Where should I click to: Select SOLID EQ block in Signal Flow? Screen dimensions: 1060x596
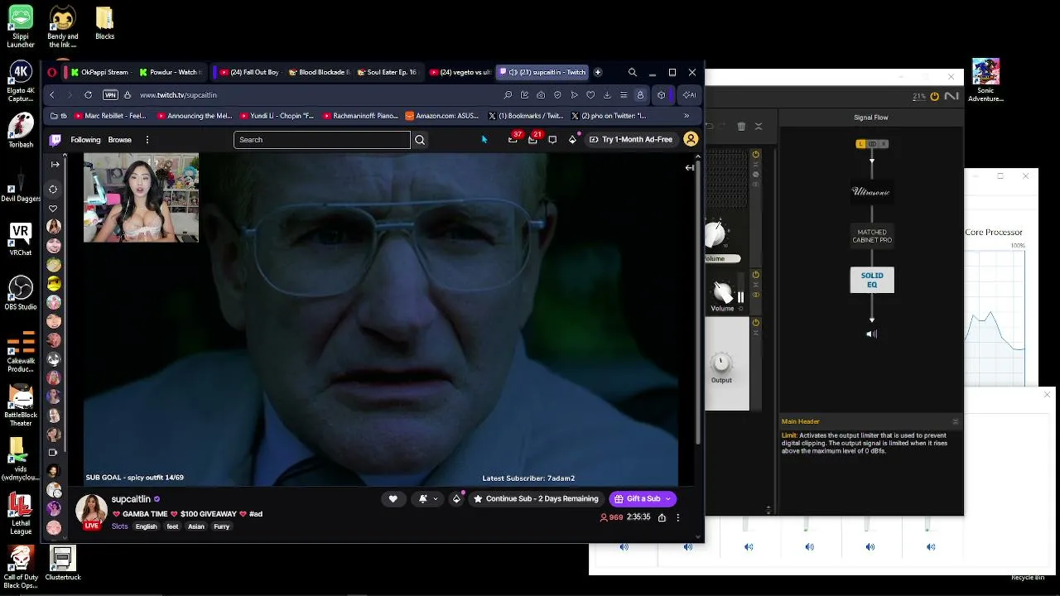(x=872, y=280)
